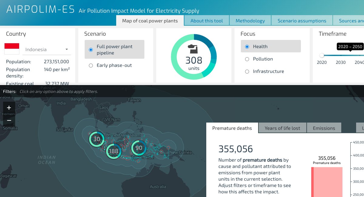Click the Bangladesh map label

coord(81,99)
